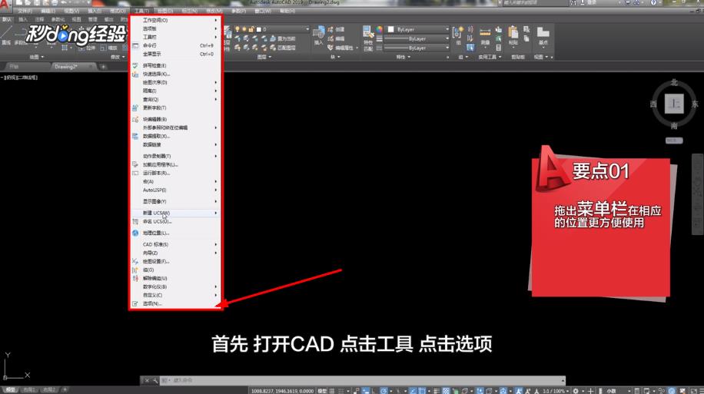Image resolution: width=704 pixels, height=394 pixels.
Task: Click the 加载应用程序(L) icon
Action: click(135, 164)
